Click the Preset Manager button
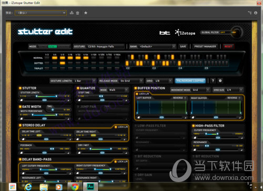 (205, 47)
